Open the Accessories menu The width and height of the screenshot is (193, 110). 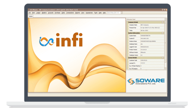pos(89,13)
